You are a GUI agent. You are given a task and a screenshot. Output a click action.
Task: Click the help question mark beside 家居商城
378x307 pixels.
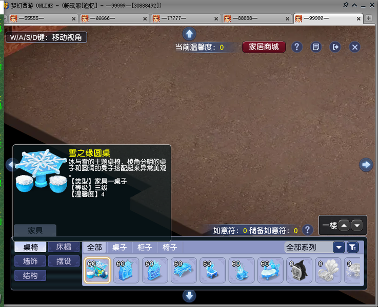pos(297,47)
